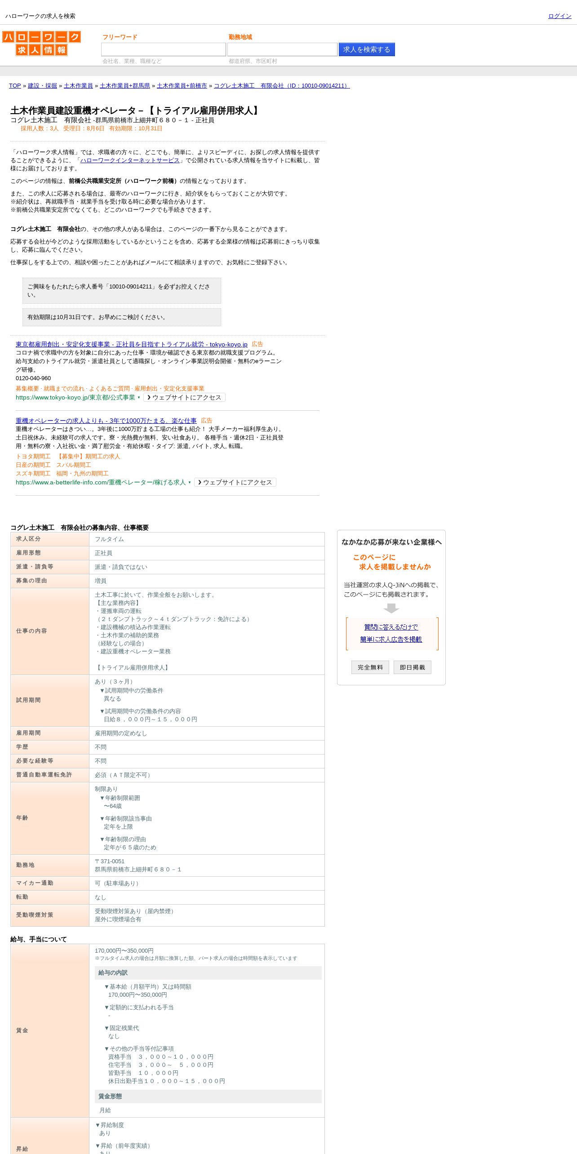
Task: Open 福岡・九州の期間工 ad sublink
Action: pos(82,474)
